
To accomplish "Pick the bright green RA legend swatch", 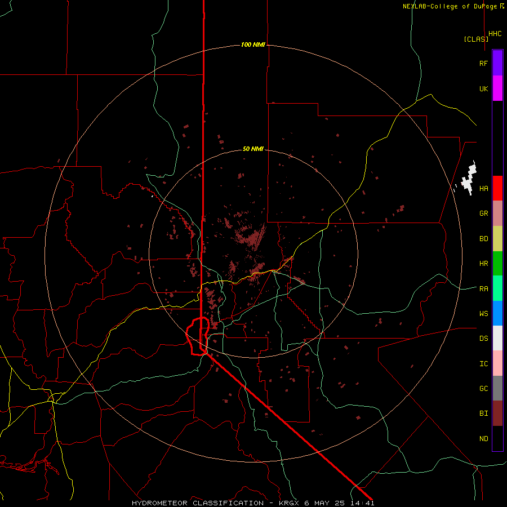I will (497, 288).
